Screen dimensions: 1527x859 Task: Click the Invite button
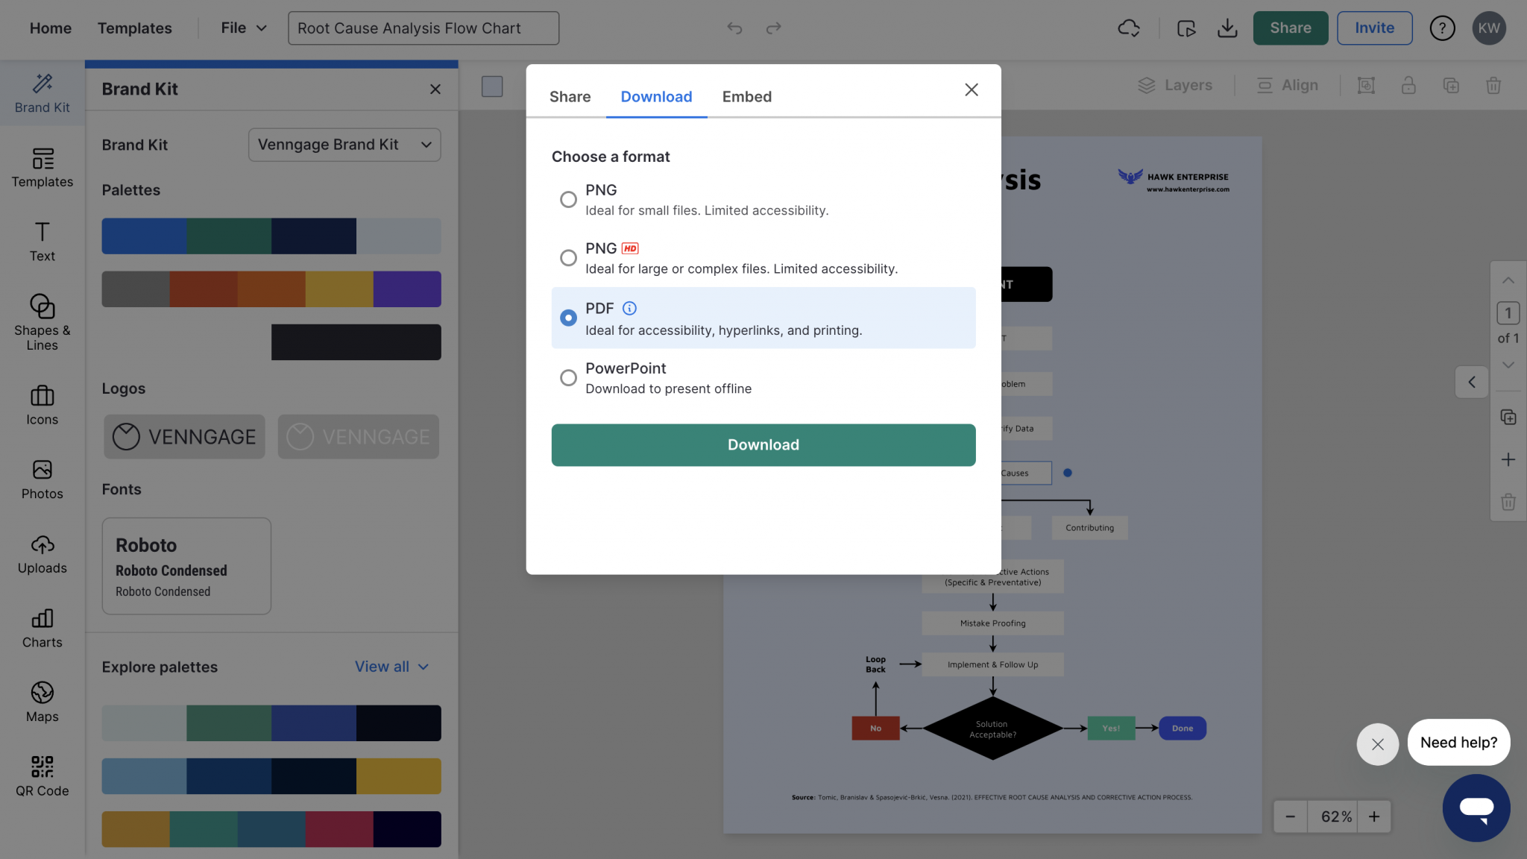coord(1373,28)
